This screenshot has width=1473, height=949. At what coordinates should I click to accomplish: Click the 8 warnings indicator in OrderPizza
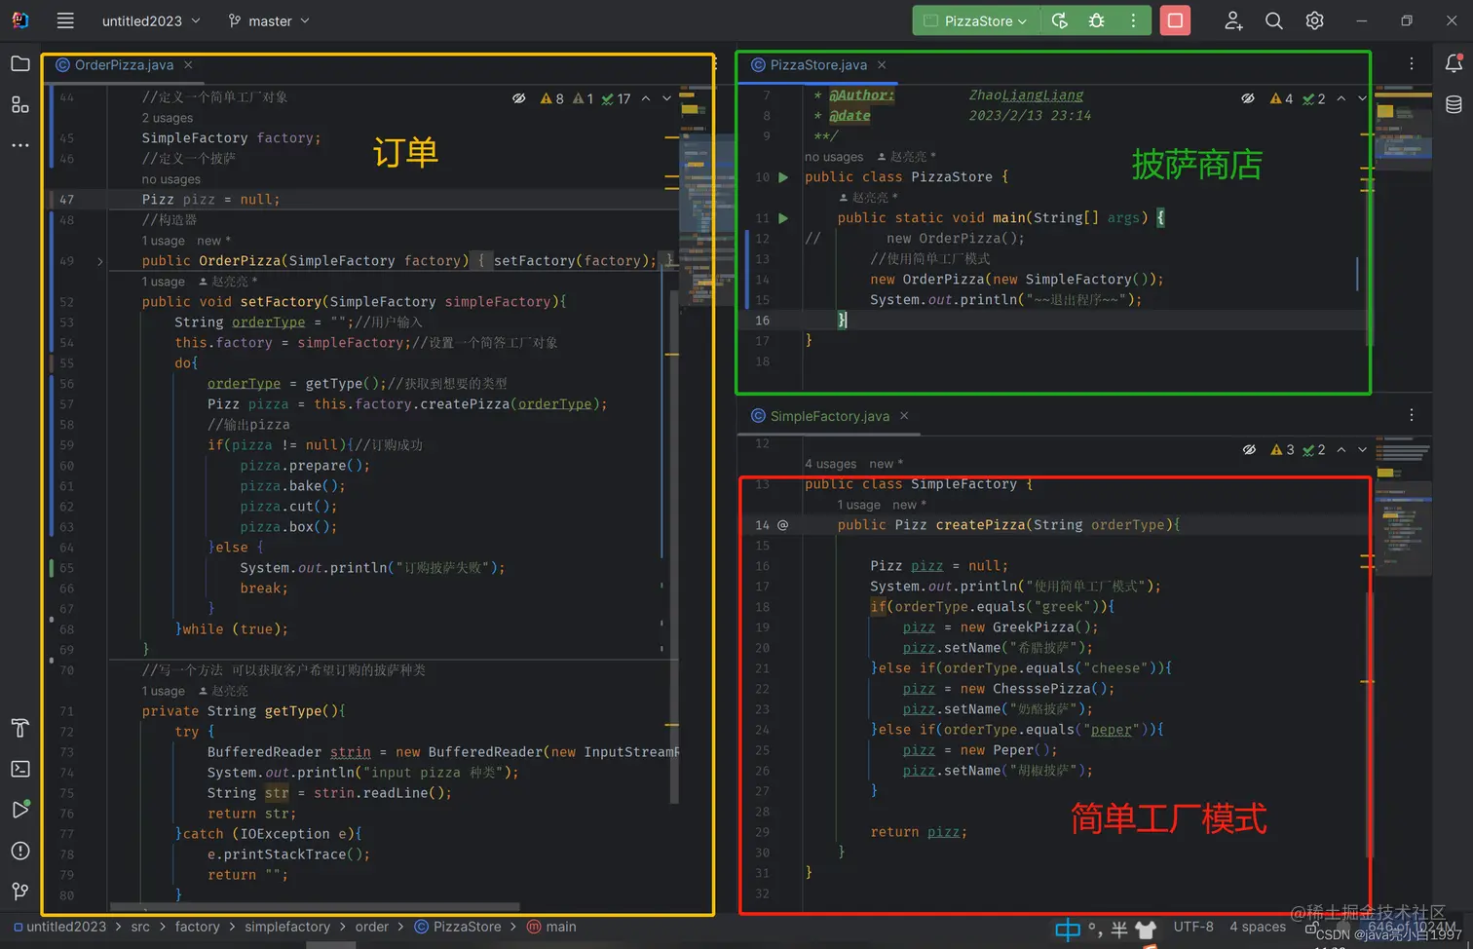(552, 98)
